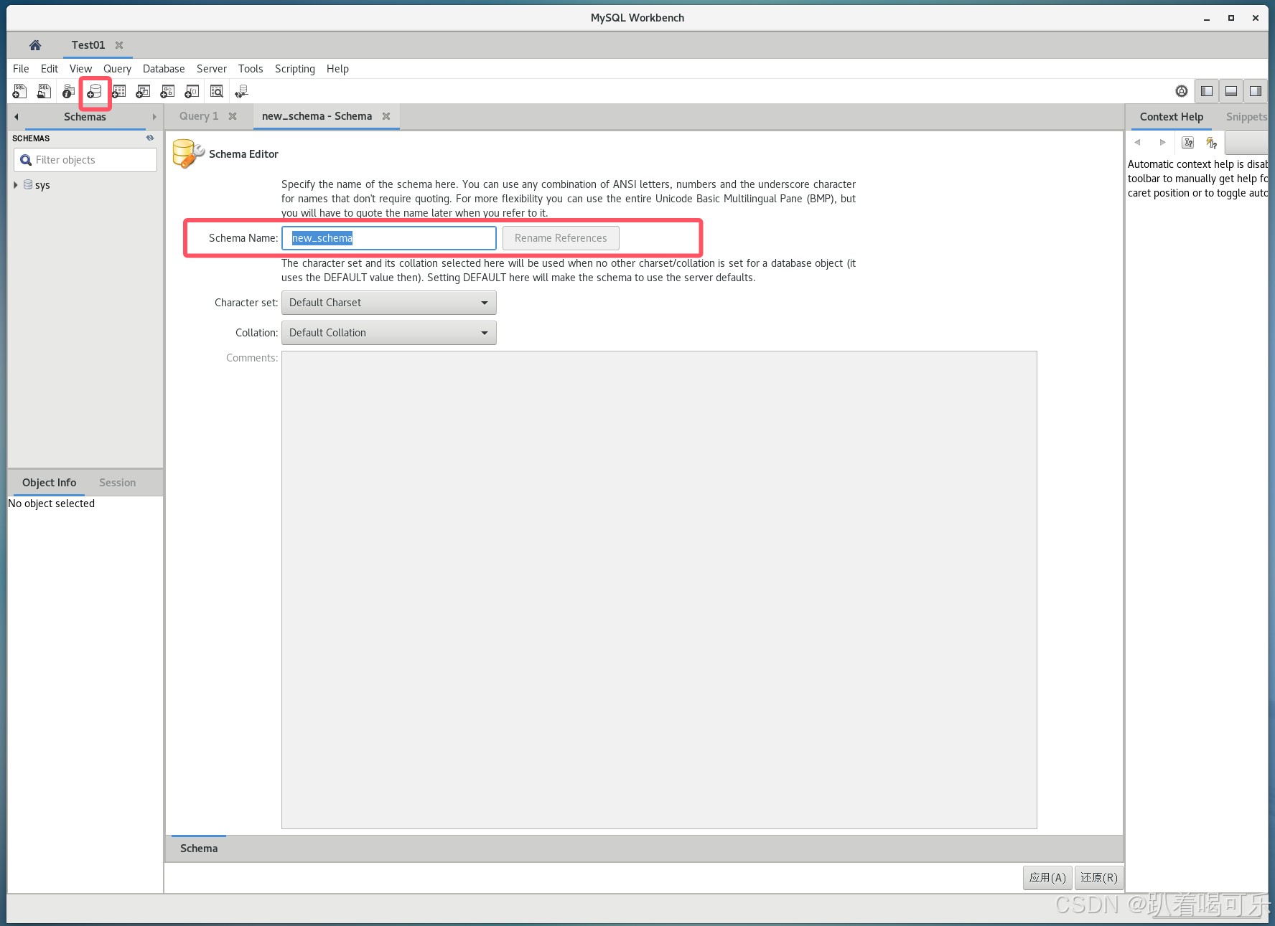This screenshot has width=1275, height=926.
Task: Close the Query 1 tab
Action: 233,116
